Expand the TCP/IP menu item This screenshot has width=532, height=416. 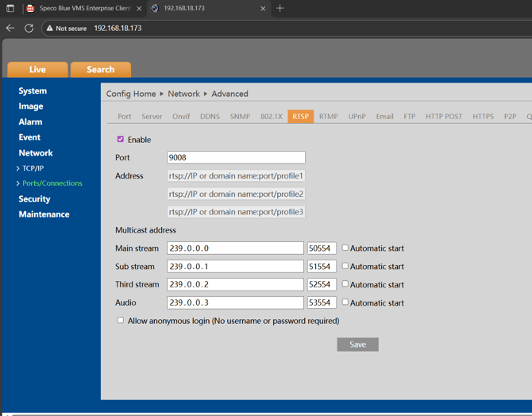point(33,168)
